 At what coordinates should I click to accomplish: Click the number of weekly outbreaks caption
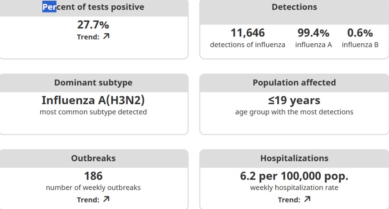93,187
